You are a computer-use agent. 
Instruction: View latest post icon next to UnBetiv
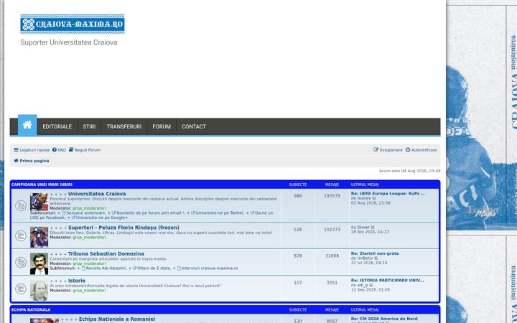tap(376, 258)
